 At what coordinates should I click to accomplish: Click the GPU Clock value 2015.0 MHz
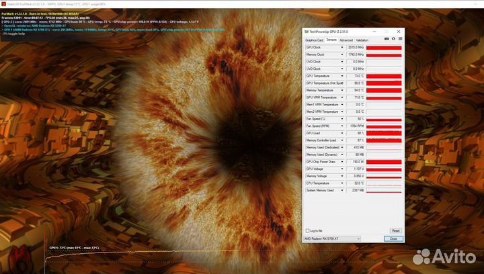coord(356,48)
